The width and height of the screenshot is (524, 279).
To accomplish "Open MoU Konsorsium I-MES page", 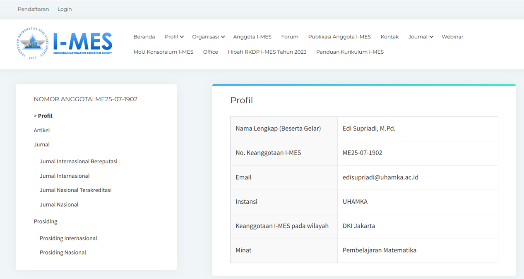I will pos(163,52).
